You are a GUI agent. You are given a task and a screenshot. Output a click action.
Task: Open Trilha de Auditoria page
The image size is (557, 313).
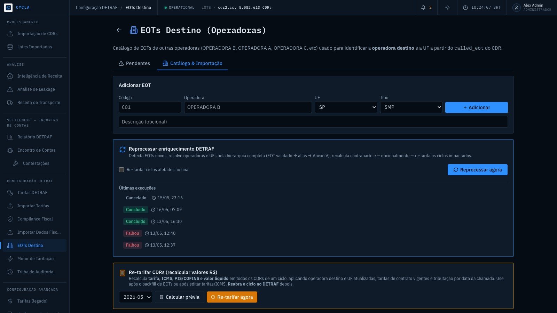click(x=34, y=272)
